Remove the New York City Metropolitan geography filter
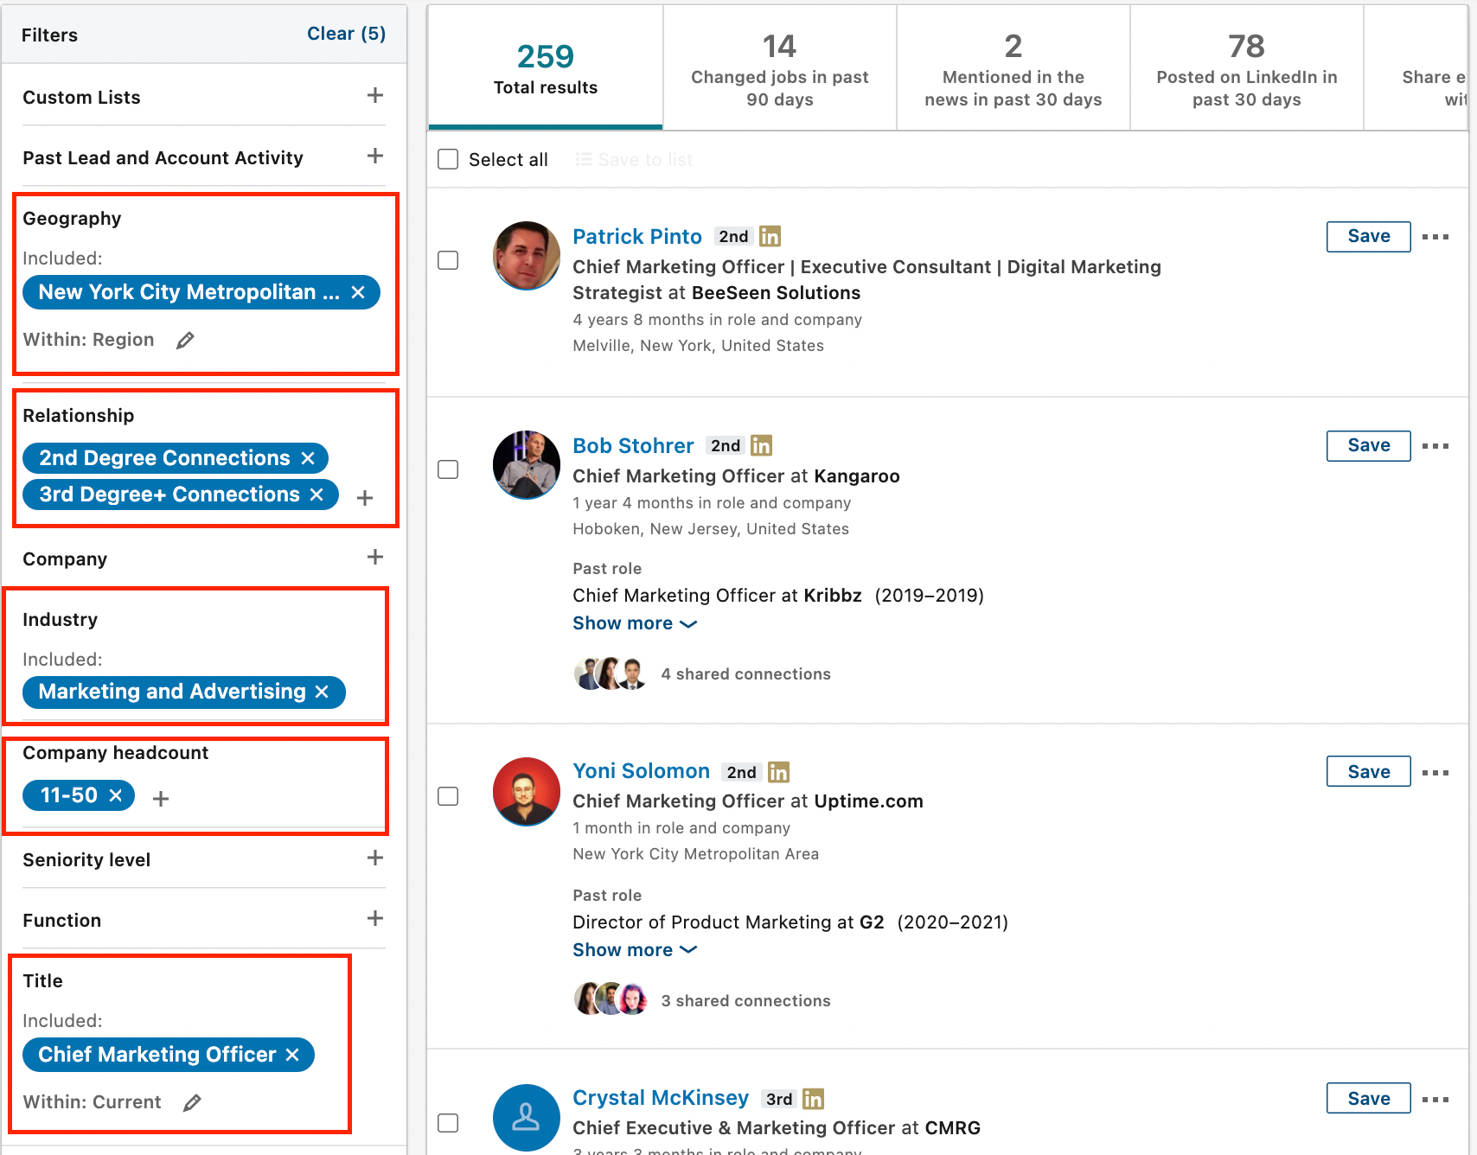This screenshot has width=1477, height=1155. (x=358, y=292)
